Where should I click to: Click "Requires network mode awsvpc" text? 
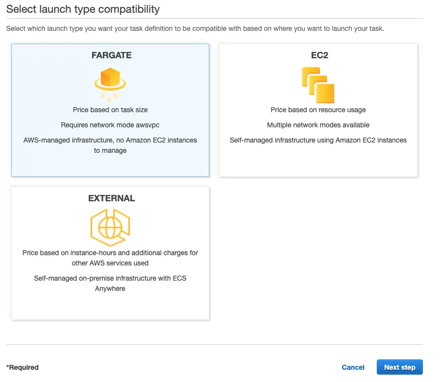pyautogui.click(x=110, y=125)
